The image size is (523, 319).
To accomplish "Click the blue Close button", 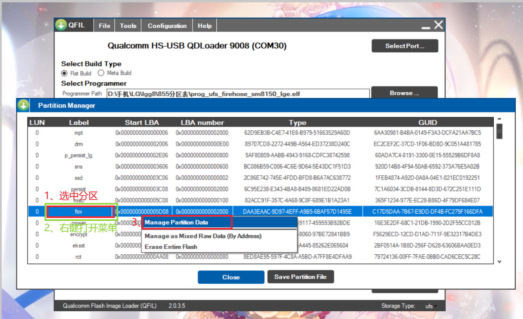I will [x=231, y=277].
